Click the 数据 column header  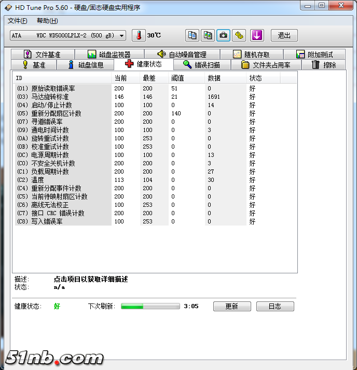tap(225, 78)
